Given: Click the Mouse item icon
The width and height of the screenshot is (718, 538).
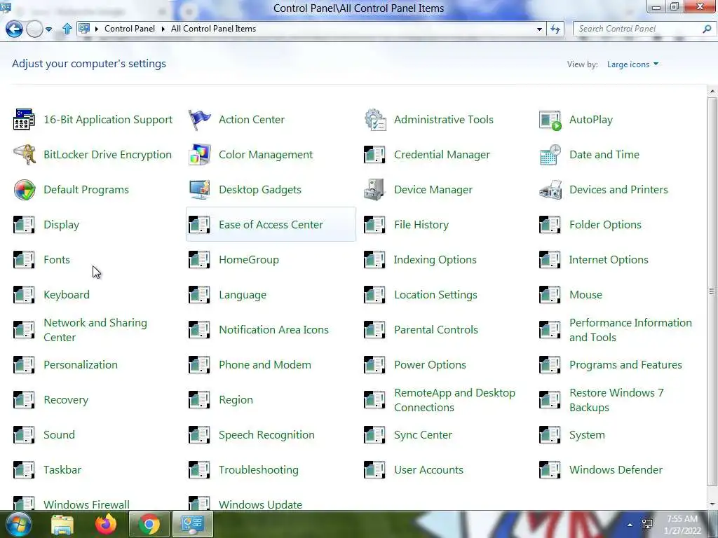Looking at the screenshot, I should (550, 295).
